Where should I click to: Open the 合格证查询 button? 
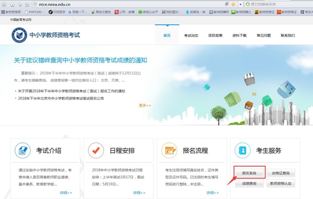tap(281, 173)
